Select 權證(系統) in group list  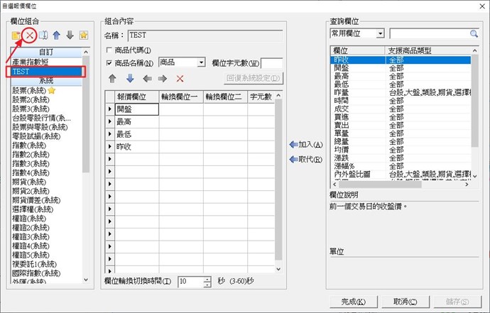click(46, 219)
